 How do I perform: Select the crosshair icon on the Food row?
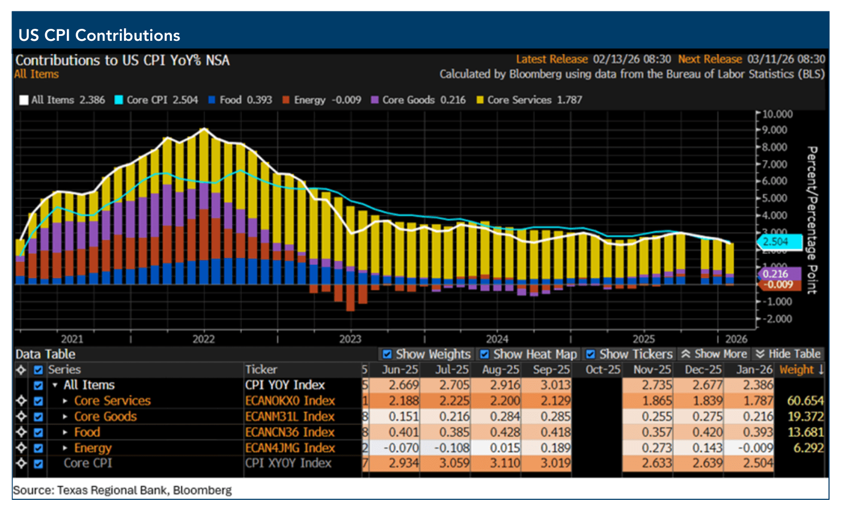[x=21, y=432]
